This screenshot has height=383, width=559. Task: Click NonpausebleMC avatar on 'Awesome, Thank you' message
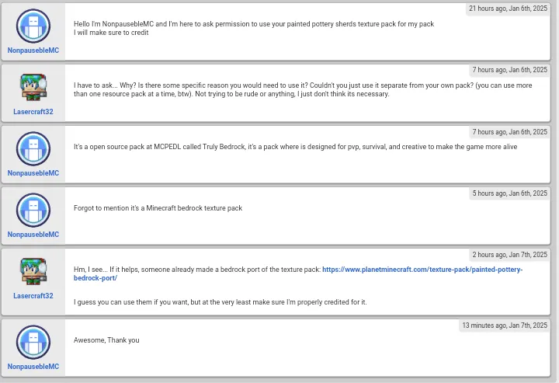click(x=33, y=343)
